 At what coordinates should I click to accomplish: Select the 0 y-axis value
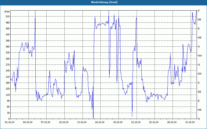click(x=9, y=119)
